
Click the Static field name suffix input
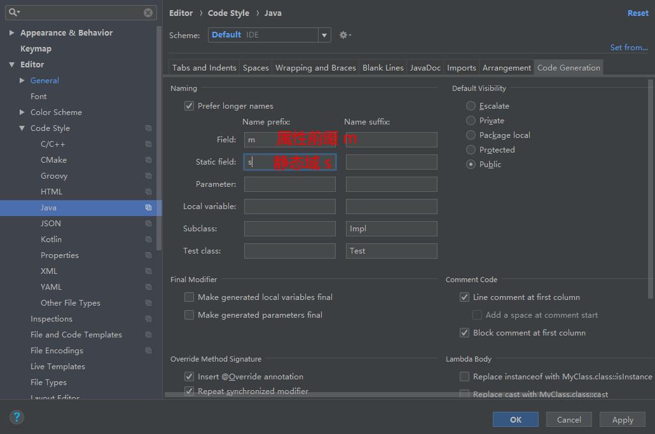click(392, 162)
